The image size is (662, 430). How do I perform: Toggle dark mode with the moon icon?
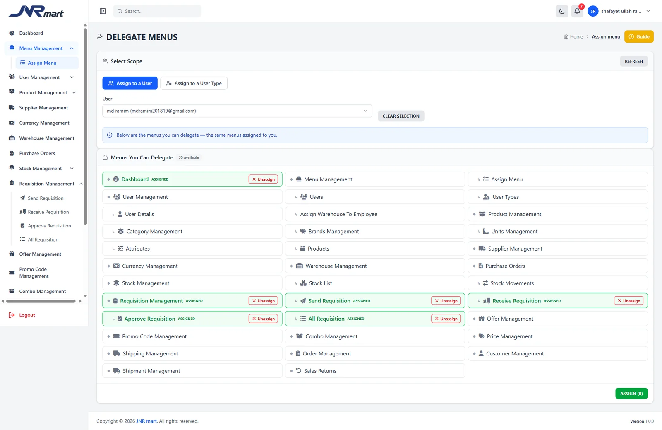click(561, 11)
